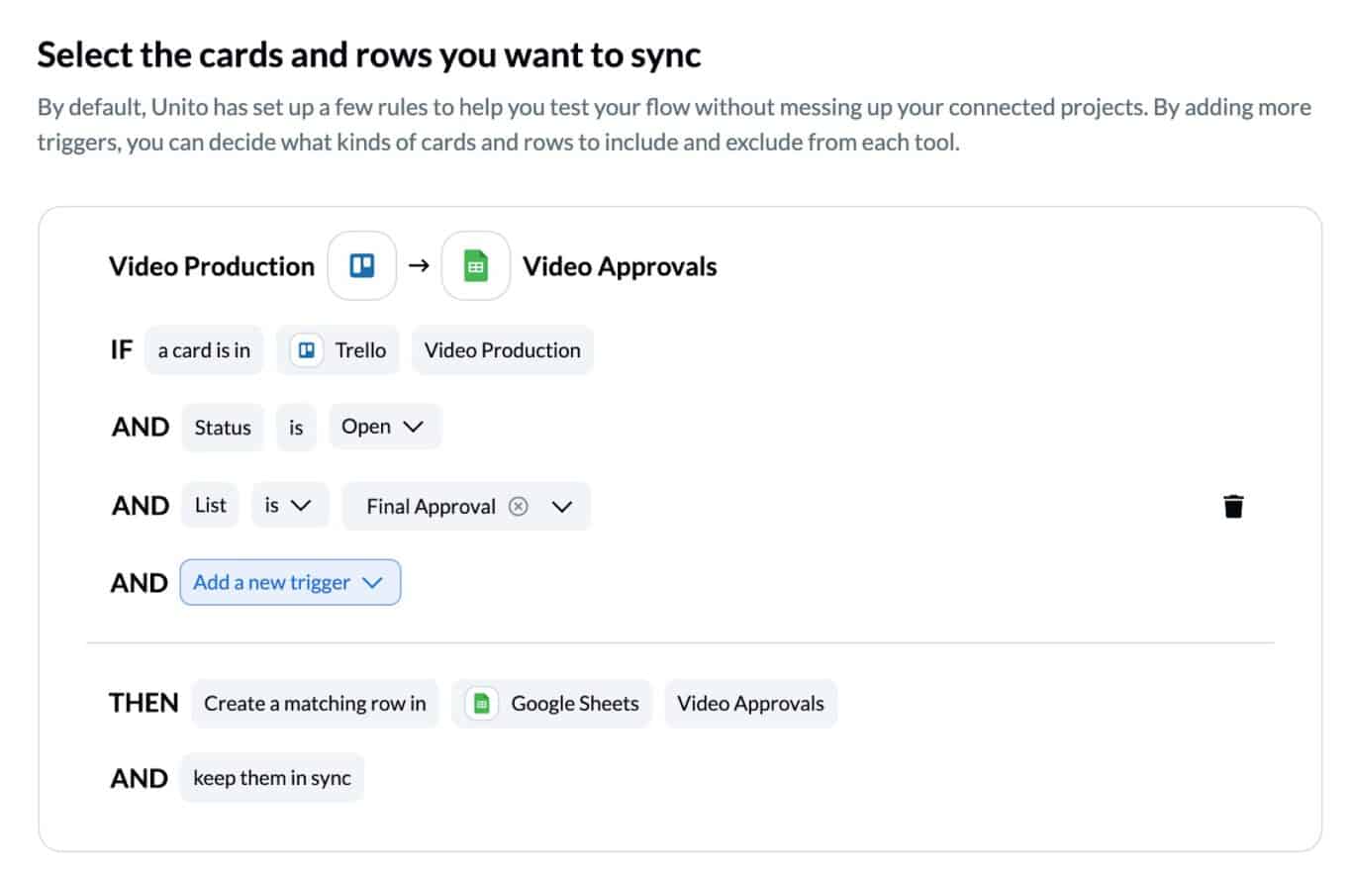Viewport: 1352px width, 877px height.
Task: Click the Google Sheets chip in THEN row
Action: tap(552, 704)
